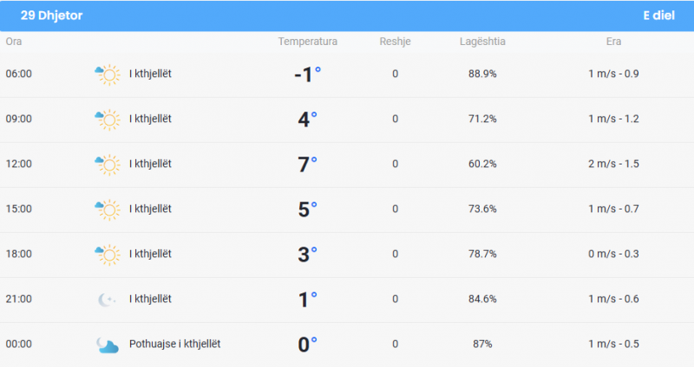This screenshot has height=367, width=694.
Task: Click the sunny icon at 12:00
Action: click(107, 164)
